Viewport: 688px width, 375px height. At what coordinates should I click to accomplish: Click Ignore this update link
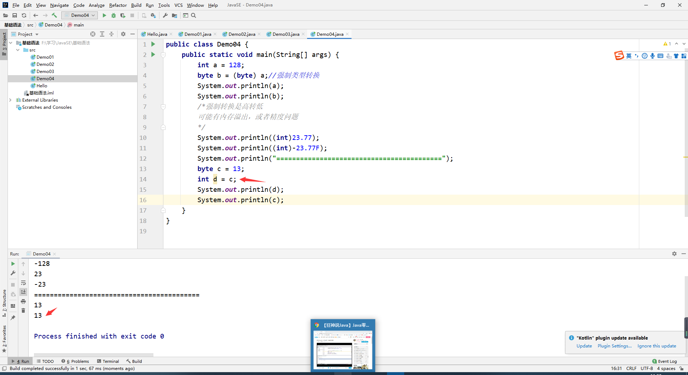[x=656, y=346]
